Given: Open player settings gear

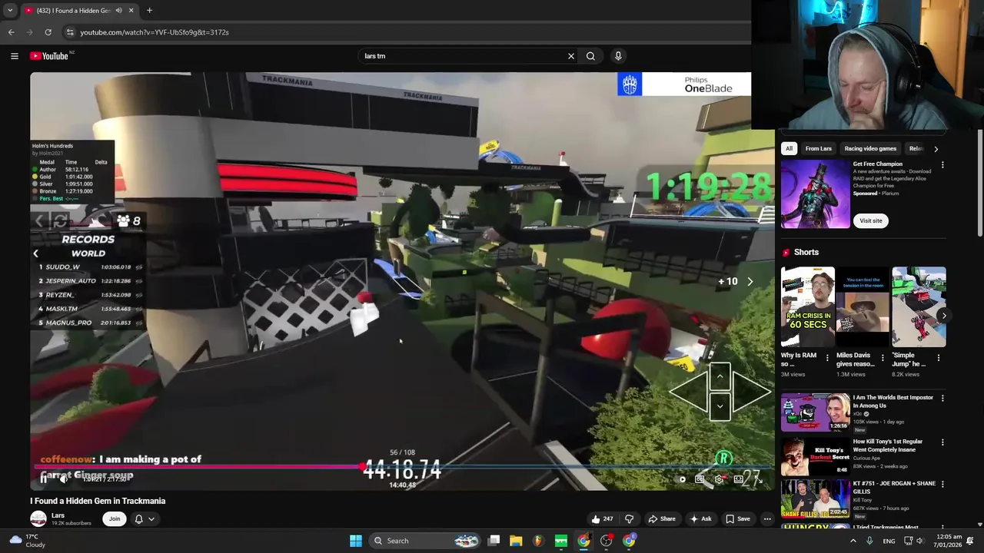Looking at the screenshot, I should (719, 479).
